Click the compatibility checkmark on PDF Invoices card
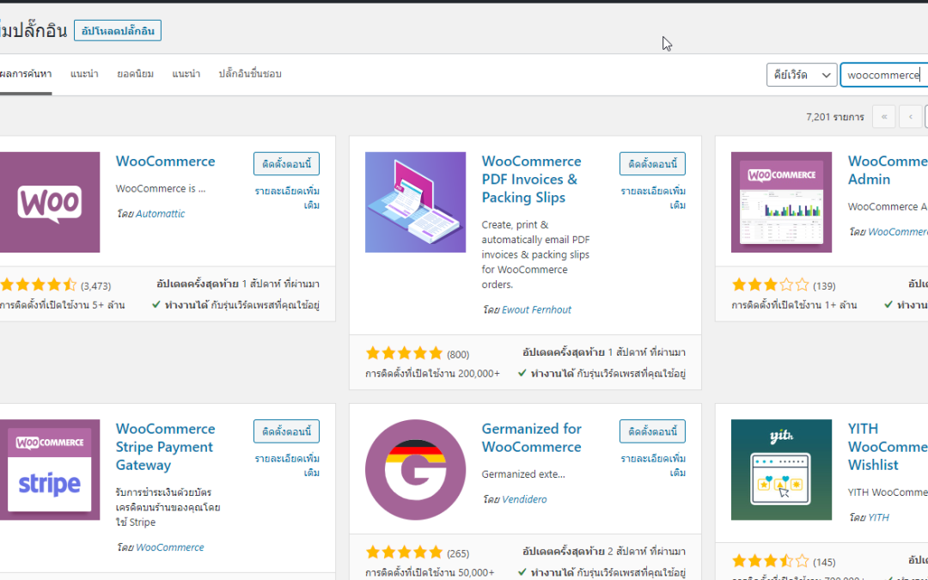 pyautogui.click(x=522, y=374)
